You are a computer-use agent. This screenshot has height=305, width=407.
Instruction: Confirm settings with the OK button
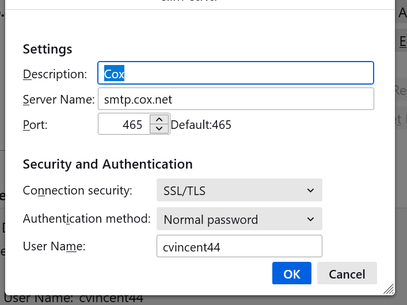(x=292, y=274)
